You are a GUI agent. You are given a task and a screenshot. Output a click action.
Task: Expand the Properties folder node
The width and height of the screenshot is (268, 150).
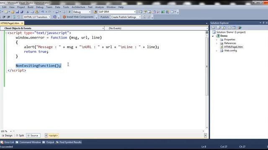point(217,40)
